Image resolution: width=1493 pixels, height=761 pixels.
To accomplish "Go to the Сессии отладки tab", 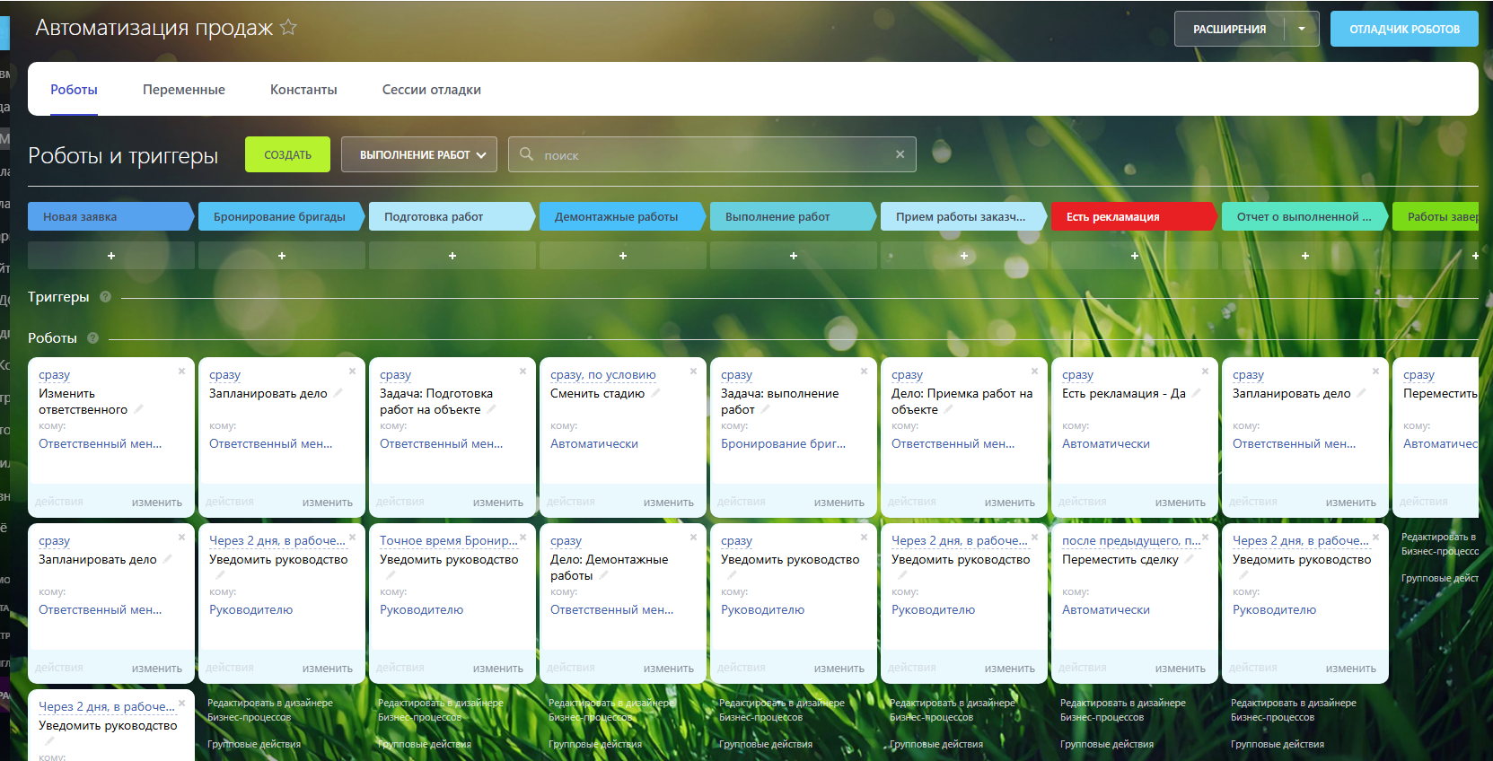I will coord(432,90).
